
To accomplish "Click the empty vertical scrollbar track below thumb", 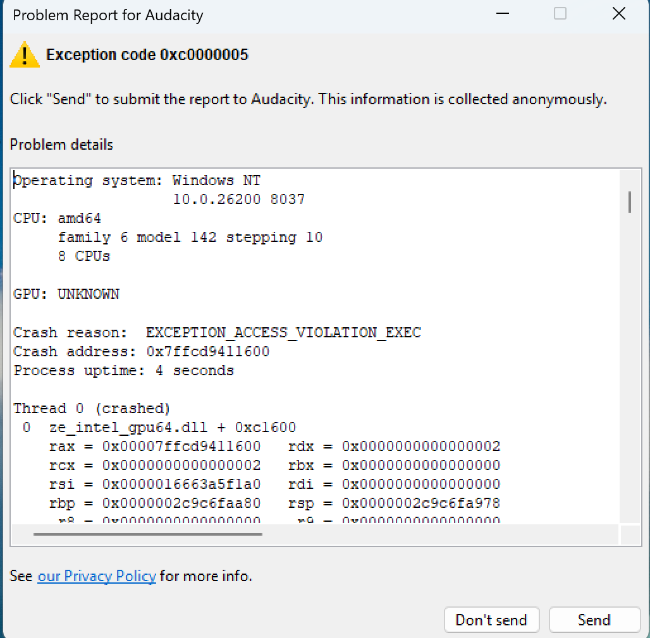I will (630, 379).
